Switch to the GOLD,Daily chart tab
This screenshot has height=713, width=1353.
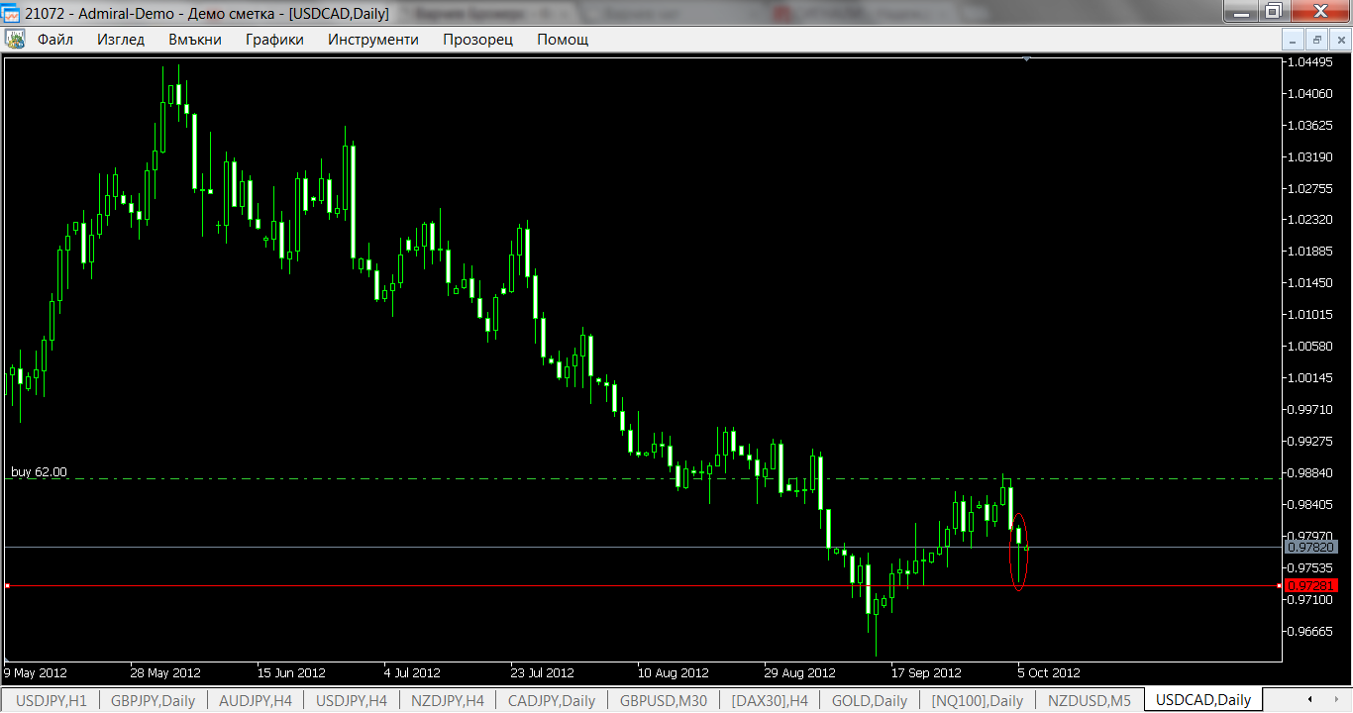[871, 701]
